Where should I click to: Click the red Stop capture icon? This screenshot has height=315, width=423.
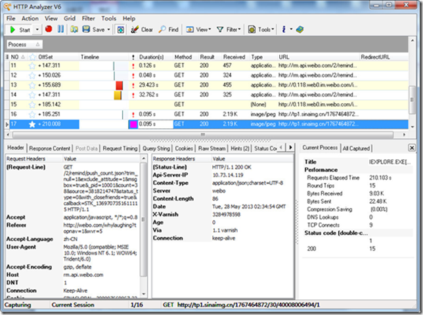(49, 30)
